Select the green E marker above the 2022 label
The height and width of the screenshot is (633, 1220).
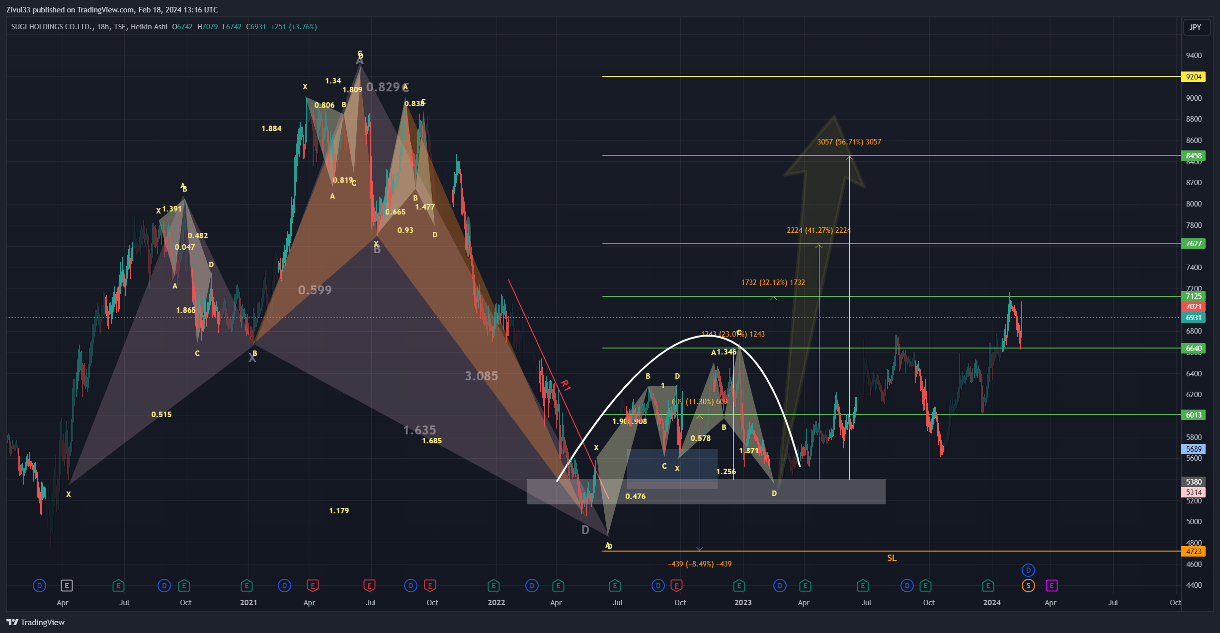493,586
